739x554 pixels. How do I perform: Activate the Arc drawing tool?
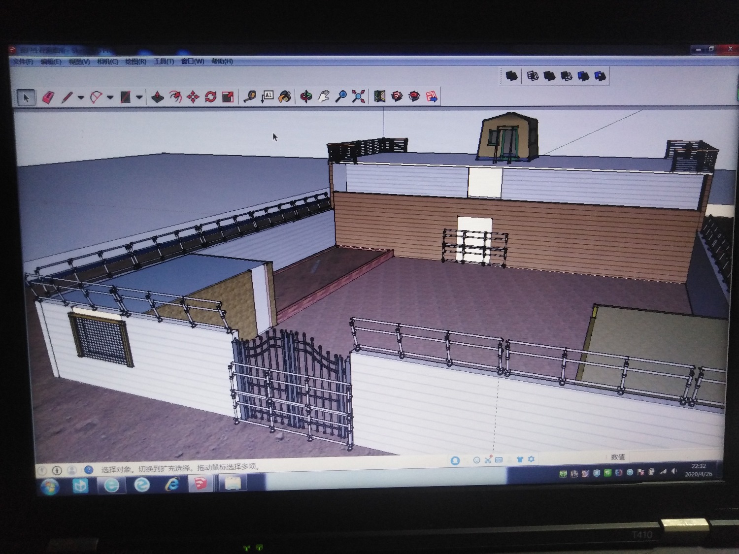97,97
